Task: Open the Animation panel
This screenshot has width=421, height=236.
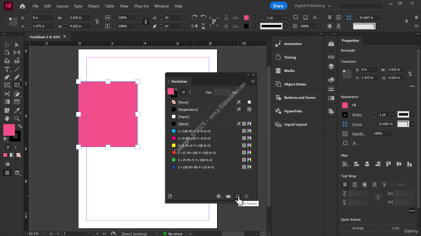Action: [x=293, y=44]
